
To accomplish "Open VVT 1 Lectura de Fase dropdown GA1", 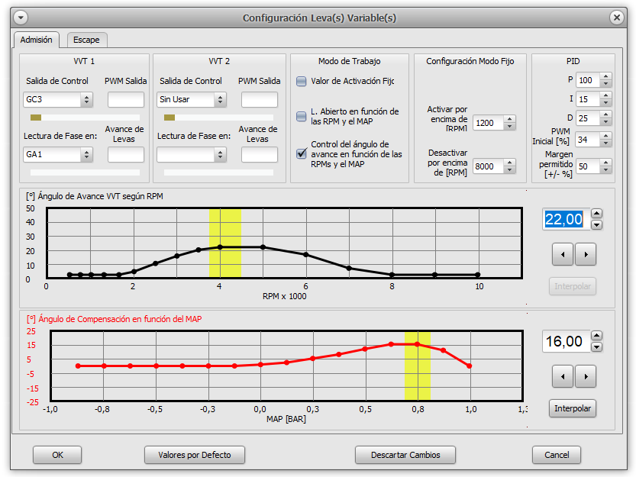I will coord(58,154).
